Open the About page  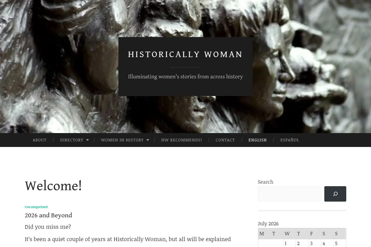click(40, 140)
